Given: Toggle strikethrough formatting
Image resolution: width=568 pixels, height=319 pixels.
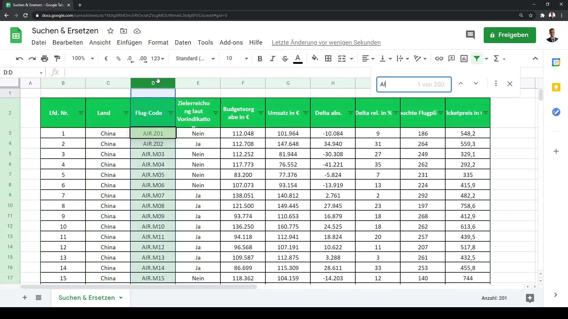Looking at the screenshot, I should (x=285, y=58).
